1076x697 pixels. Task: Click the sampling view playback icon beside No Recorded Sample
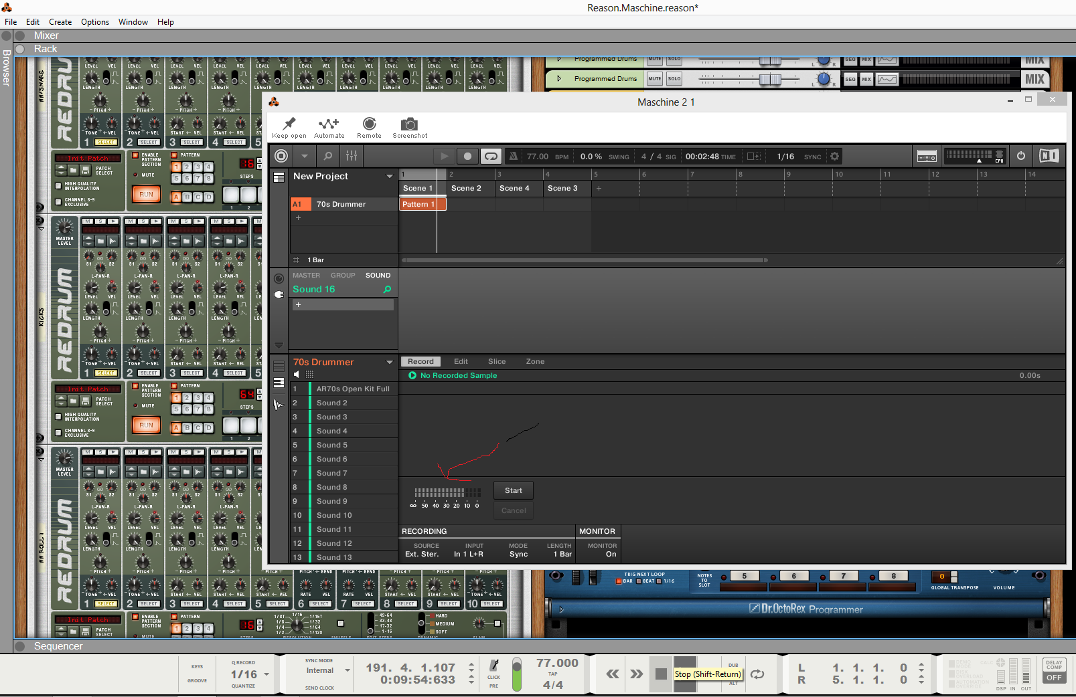pos(412,375)
